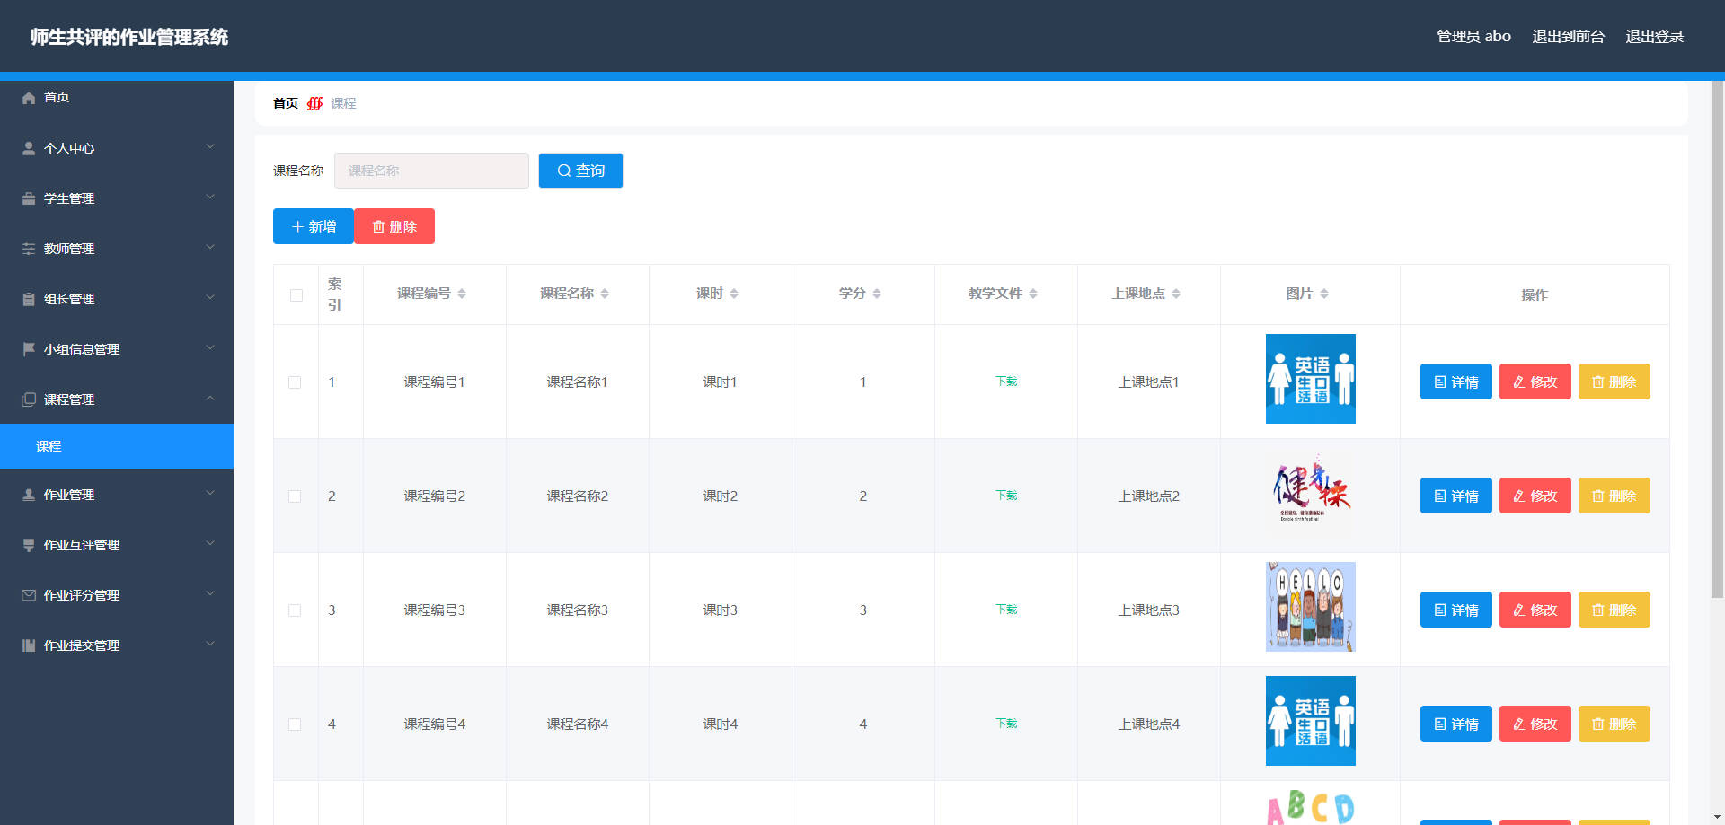This screenshot has width=1725, height=825.
Task: Click the 课程名称 search input
Action: tap(431, 171)
